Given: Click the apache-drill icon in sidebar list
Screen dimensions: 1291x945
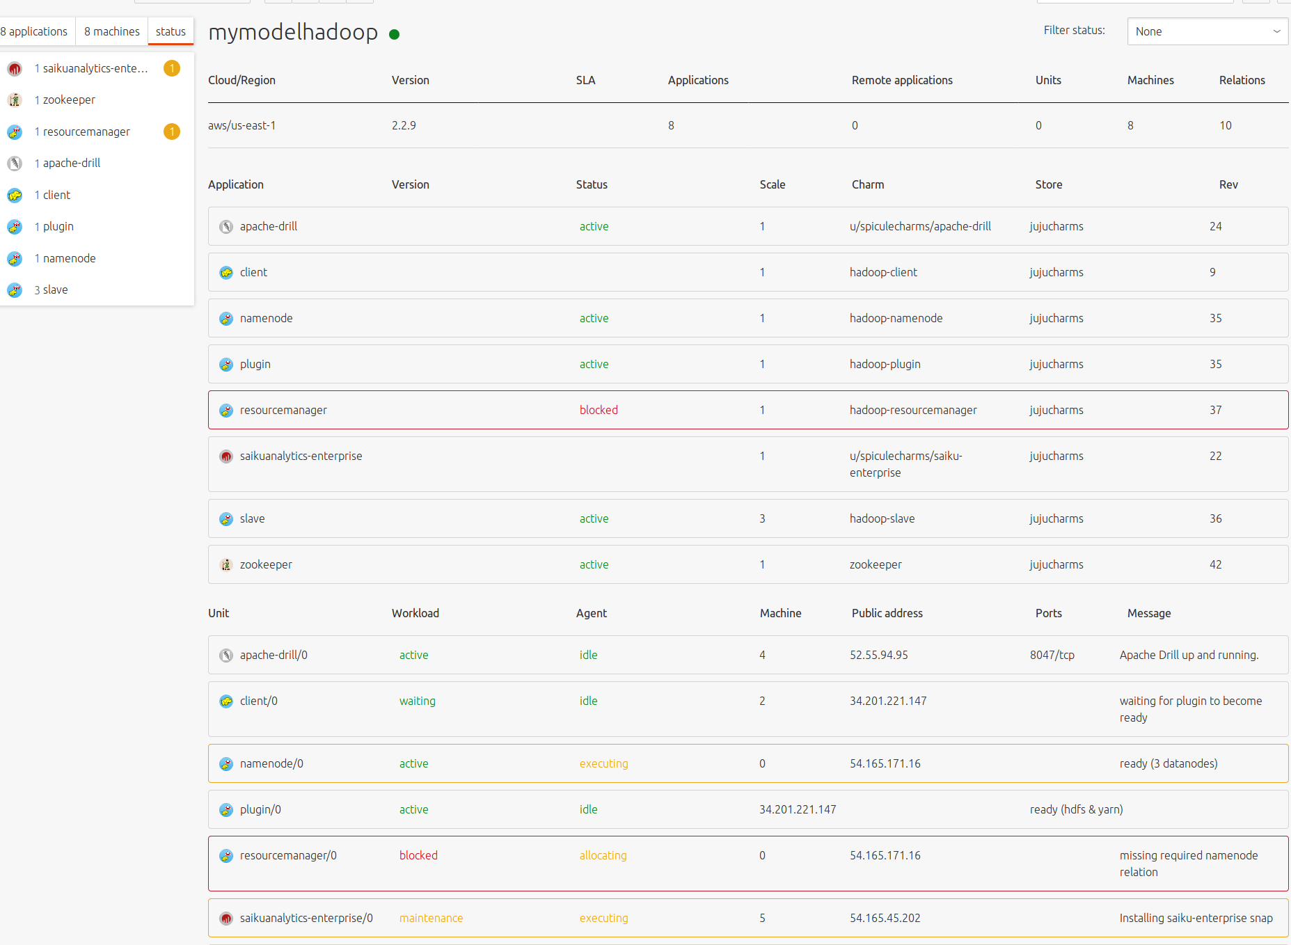Looking at the screenshot, I should coord(15,164).
